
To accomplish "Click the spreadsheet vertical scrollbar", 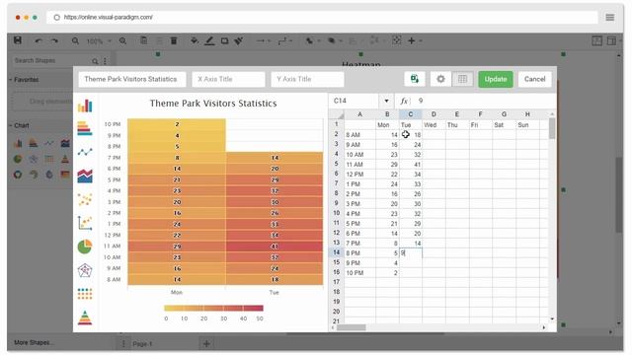I will tap(552, 129).
